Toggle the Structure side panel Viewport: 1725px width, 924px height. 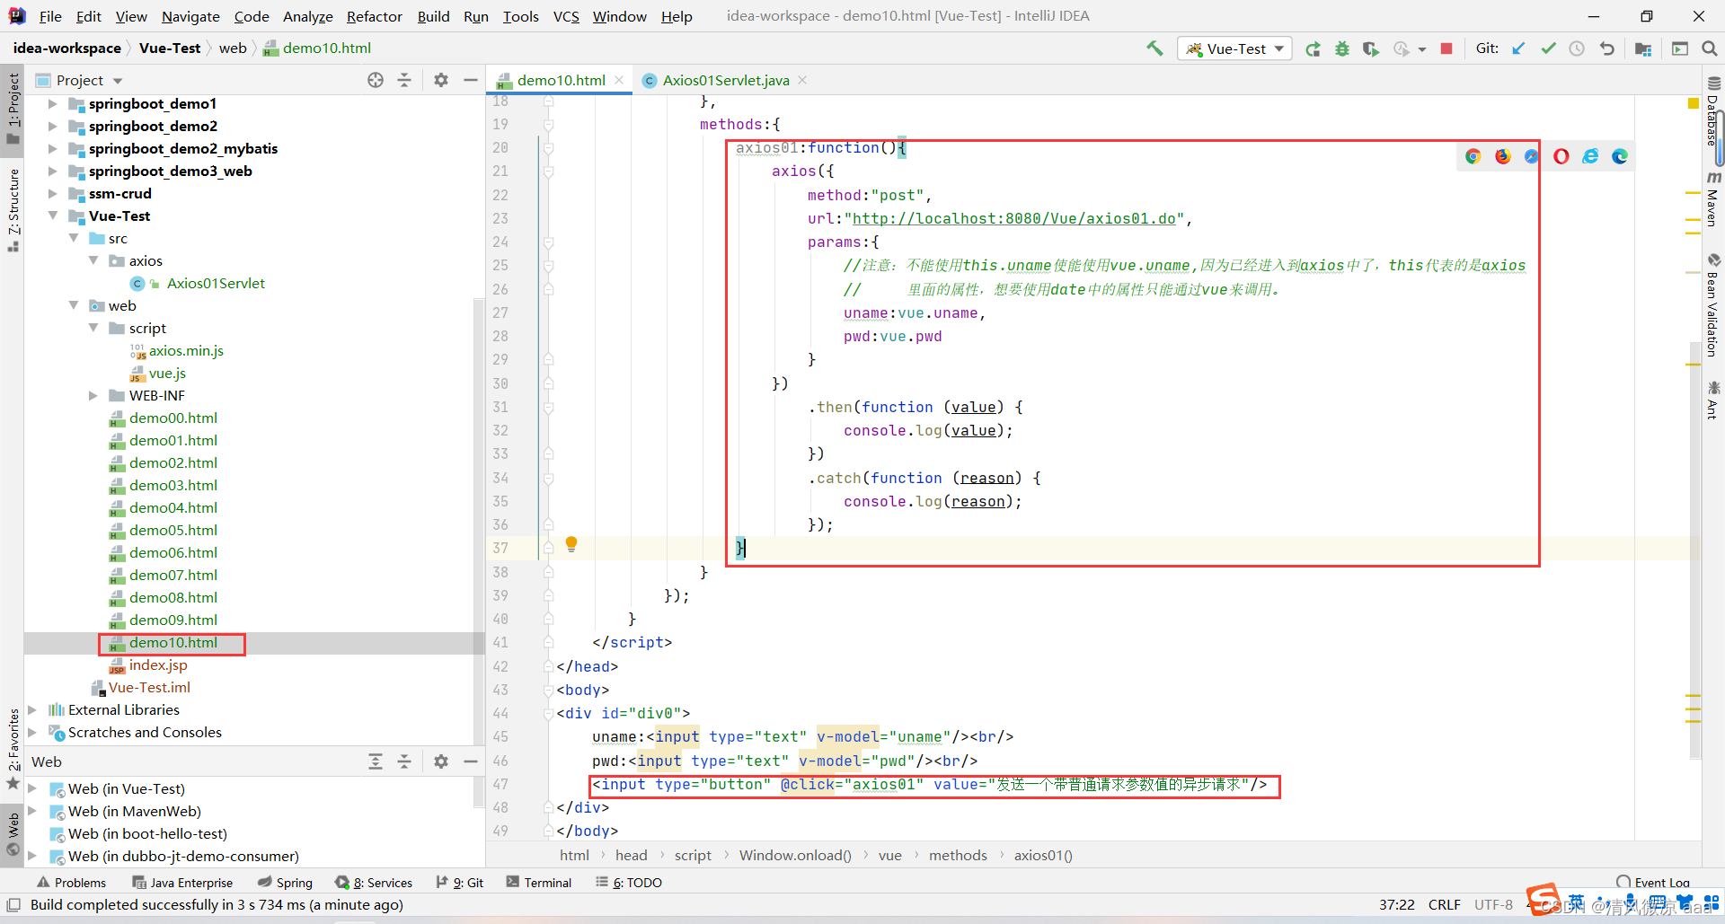click(13, 211)
